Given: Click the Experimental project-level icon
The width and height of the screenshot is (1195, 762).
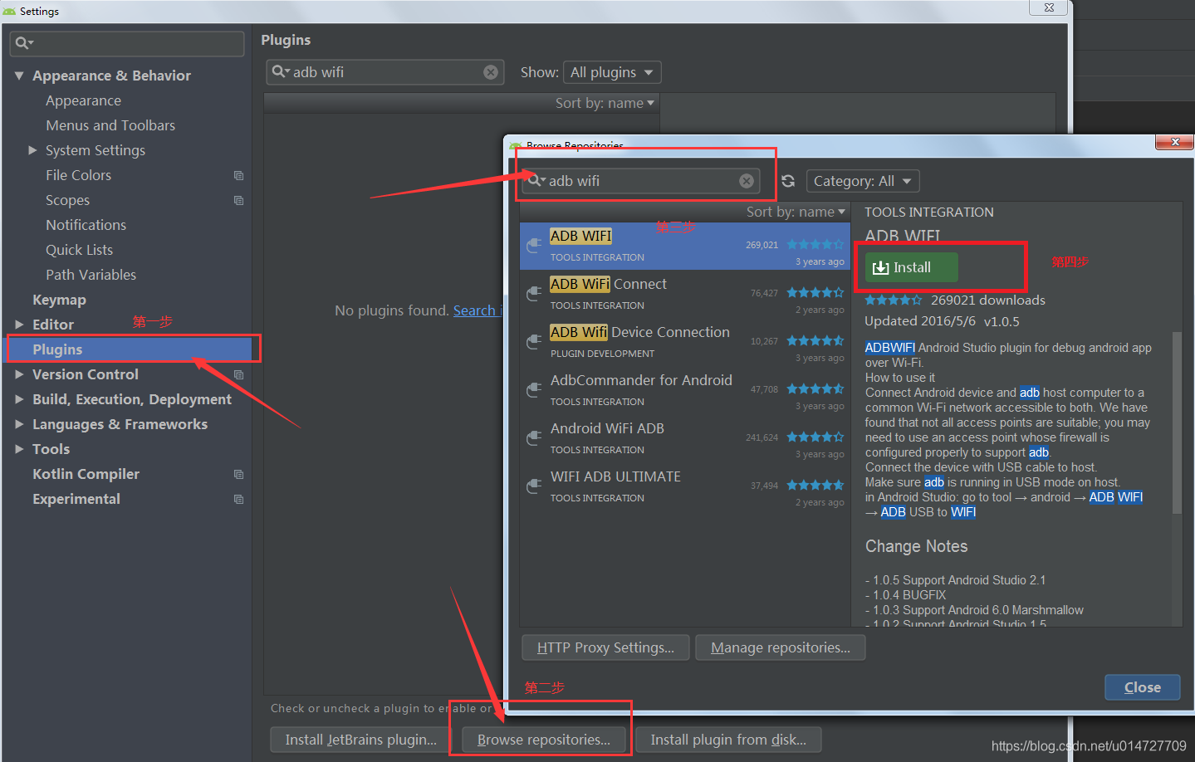Looking at the screenshot, I should [238, 499].
